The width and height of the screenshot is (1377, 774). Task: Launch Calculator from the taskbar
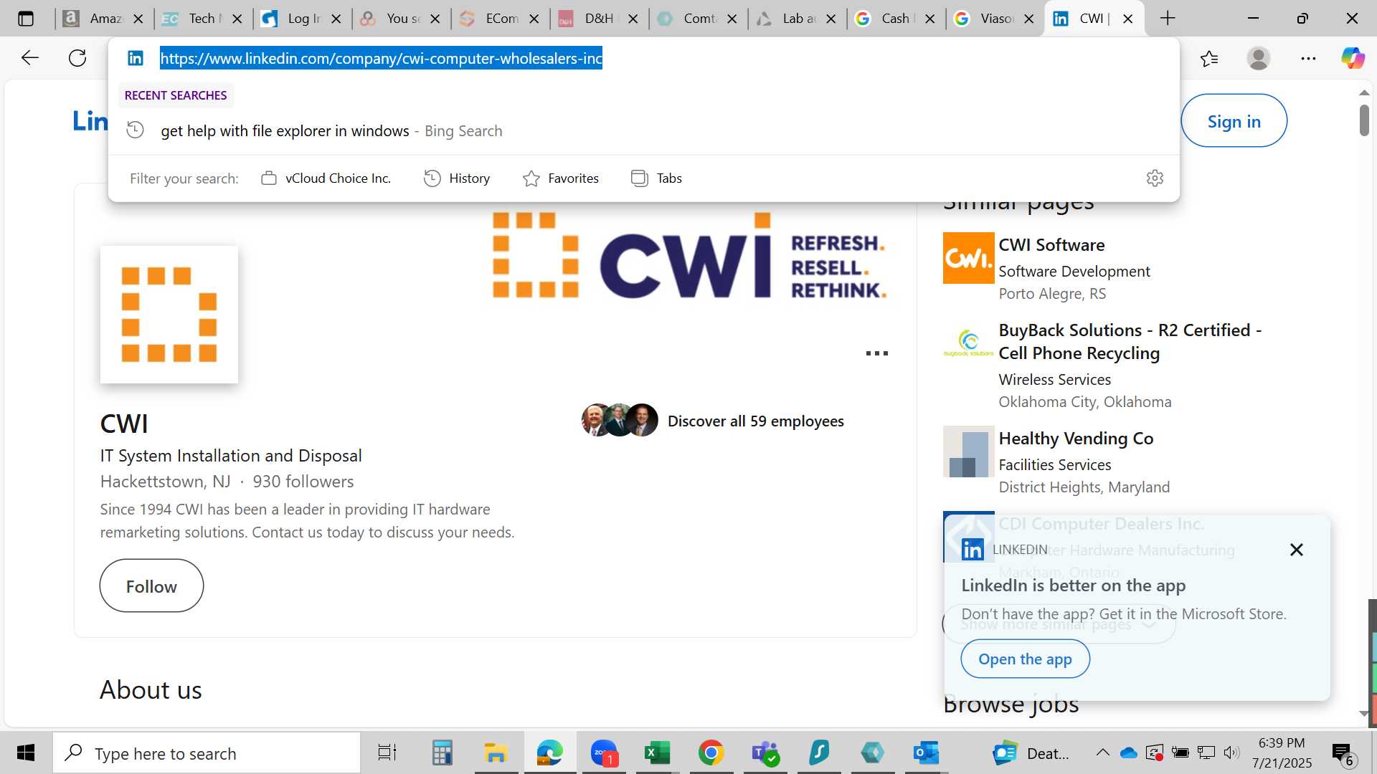pos(442,752)
